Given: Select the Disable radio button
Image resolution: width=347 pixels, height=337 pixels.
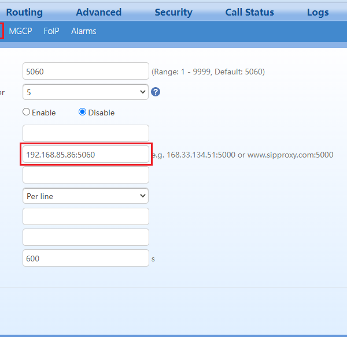Looking at the screenshot, I should [82, 113].
